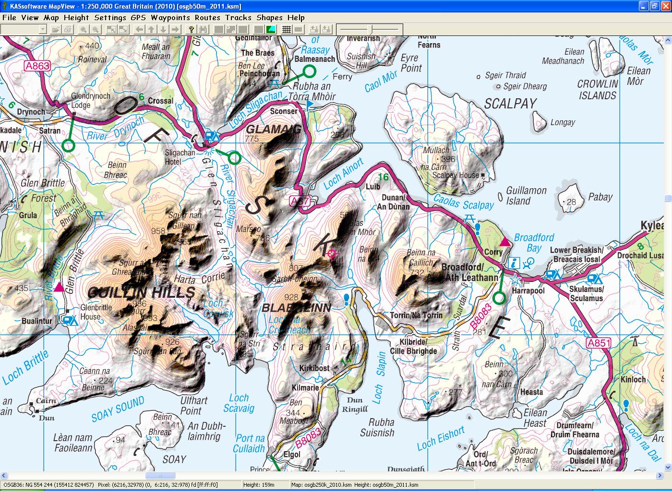
Task: Open the Tracks menu
Action: click(x=238, y=18)
